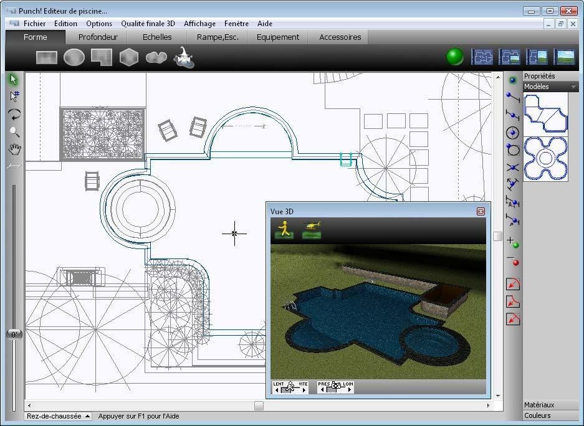Select the numeric arrow tool with hash
This screenshot has height=426, width=584.
point(14,97)
